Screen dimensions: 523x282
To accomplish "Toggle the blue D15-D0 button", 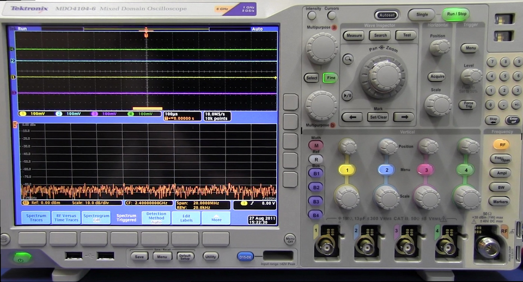I will [x=245, y=256].
